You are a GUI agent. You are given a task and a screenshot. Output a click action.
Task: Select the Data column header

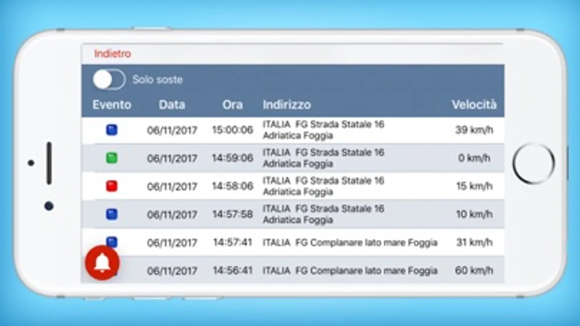[x=172, y=105]
